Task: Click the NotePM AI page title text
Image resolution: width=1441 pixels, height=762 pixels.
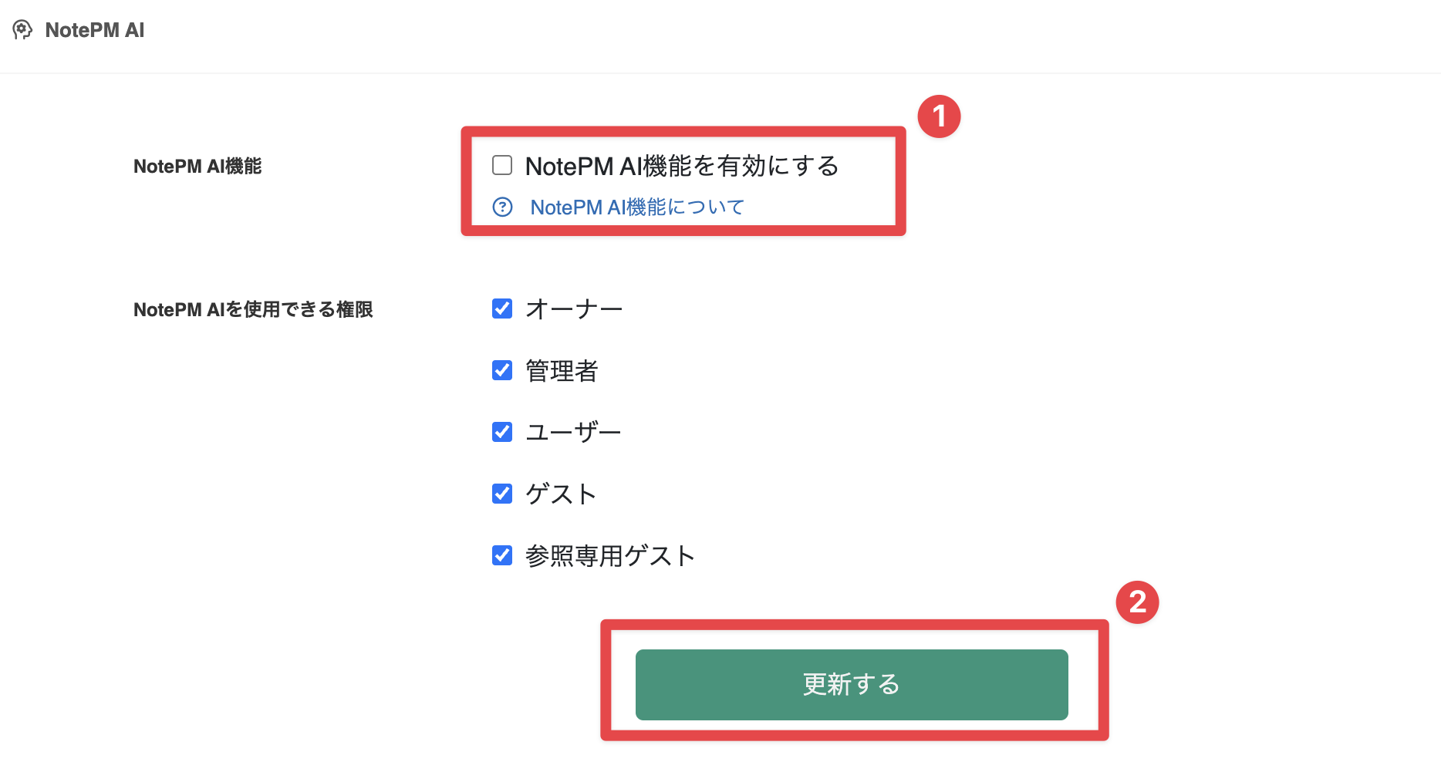Action: pos(95,30)
